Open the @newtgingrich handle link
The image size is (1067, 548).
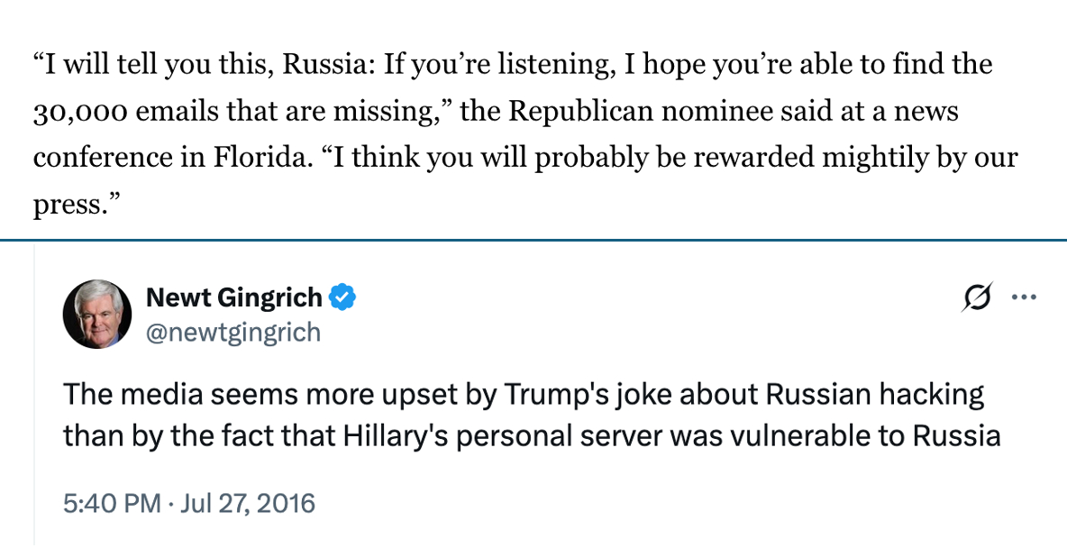233,333
